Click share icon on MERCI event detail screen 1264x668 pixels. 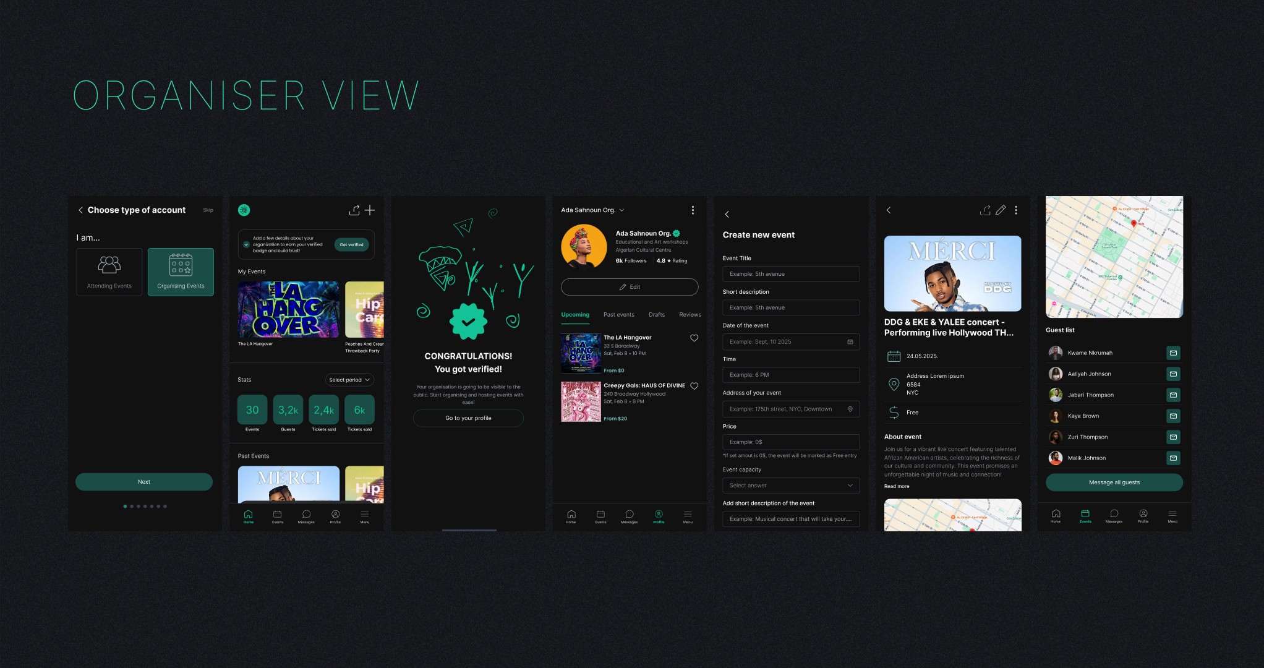[985, 210]
